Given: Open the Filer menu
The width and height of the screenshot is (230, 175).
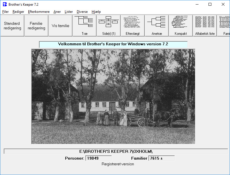Looking at the screenshot, I should click(x=5, y=12).
